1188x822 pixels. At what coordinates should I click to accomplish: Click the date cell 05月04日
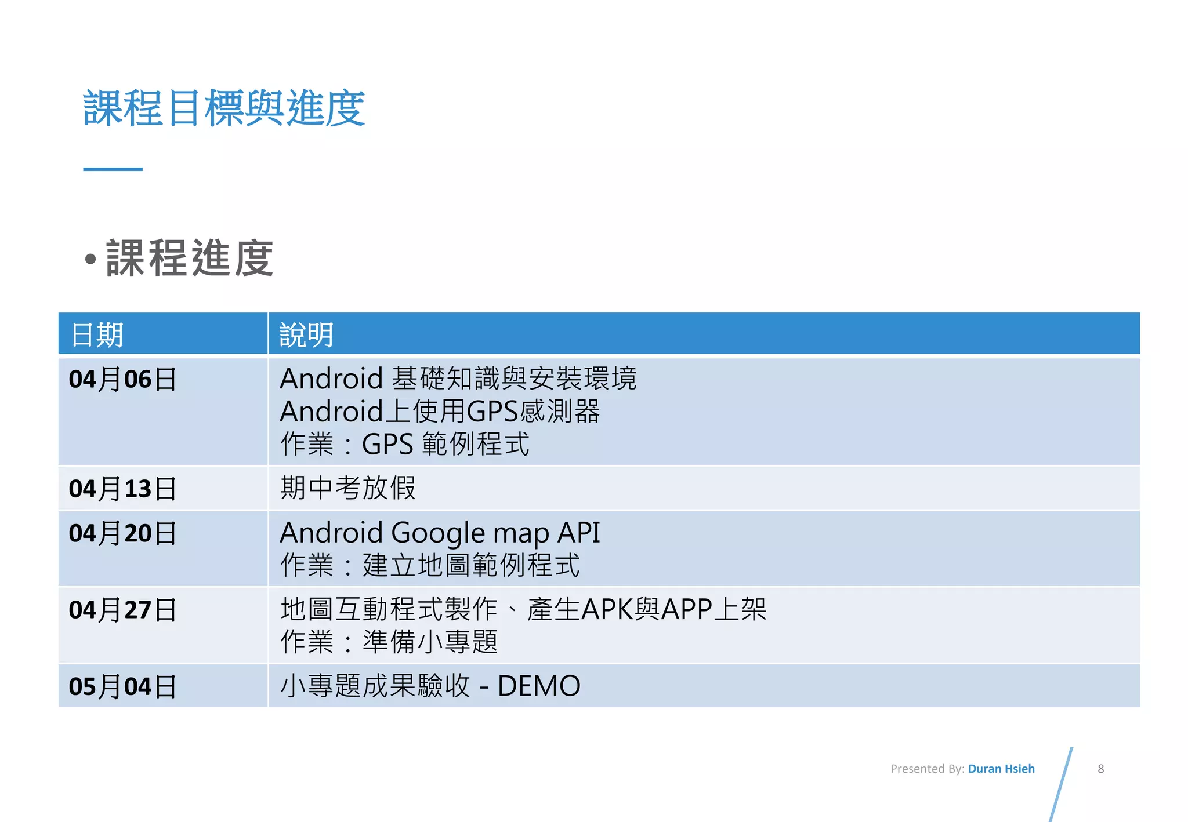163,686
